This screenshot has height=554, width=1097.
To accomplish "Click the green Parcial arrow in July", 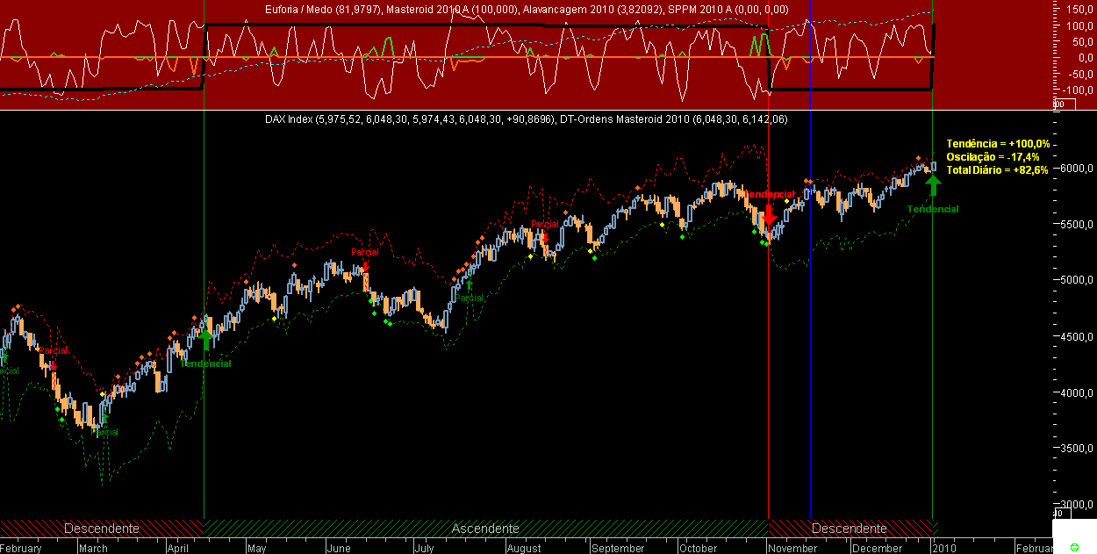I will point(470,284).
